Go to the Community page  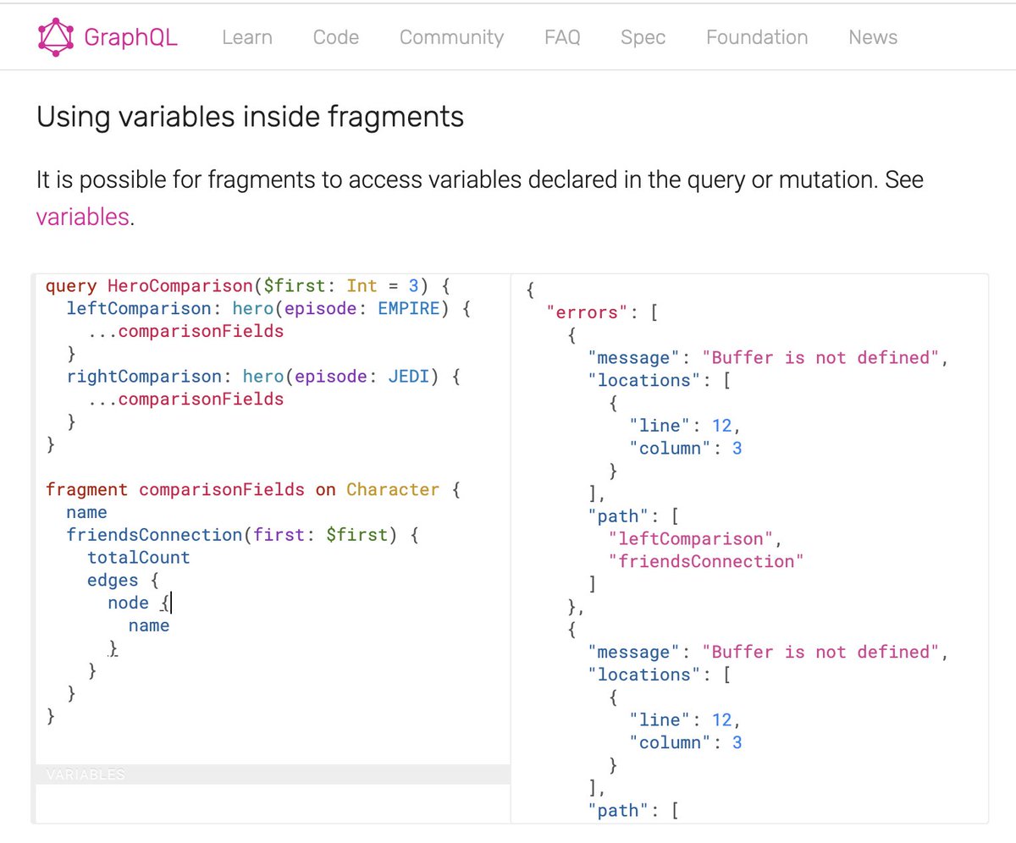click(451, 37)
